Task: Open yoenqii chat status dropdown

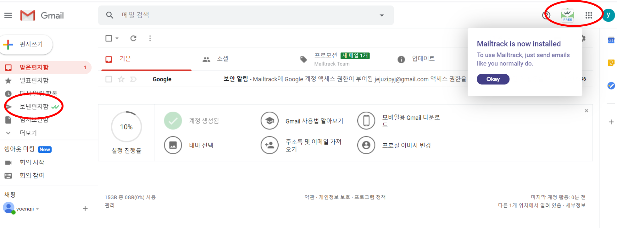Action: (x=37, y=209)
